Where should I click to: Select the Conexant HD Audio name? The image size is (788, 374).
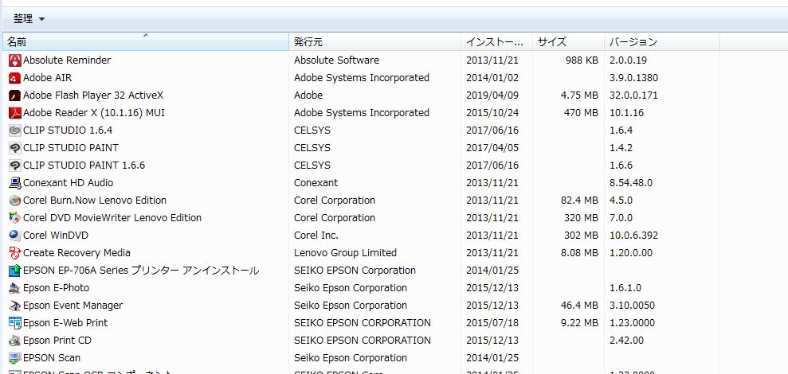pyautogui.click(x=69, y=183)
